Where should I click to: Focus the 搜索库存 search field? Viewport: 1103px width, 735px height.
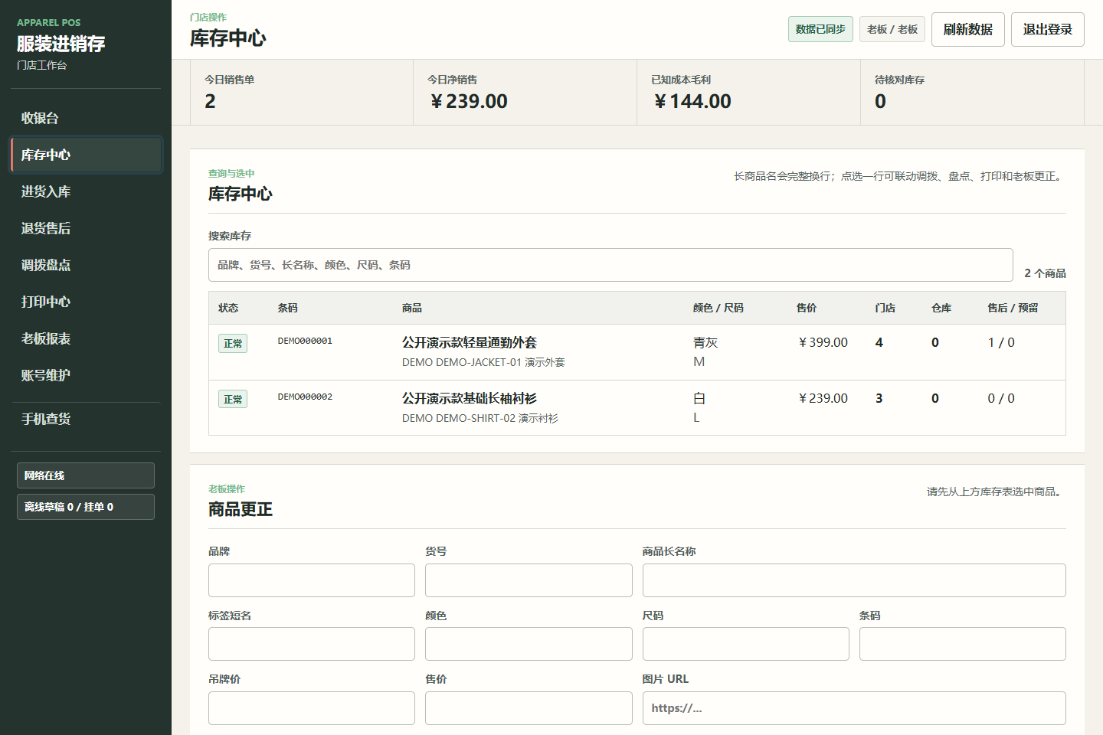(610, 265)
